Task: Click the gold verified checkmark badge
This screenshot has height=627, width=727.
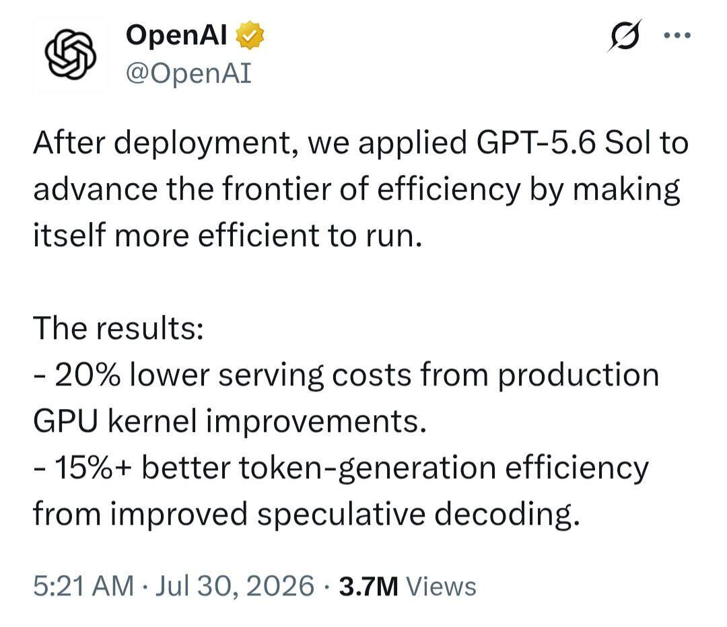Action: tap(250, 35)
